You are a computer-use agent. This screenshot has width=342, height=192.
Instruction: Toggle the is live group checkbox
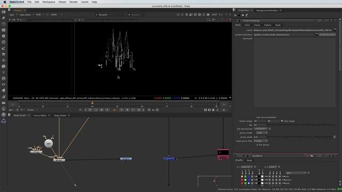click(x=254, y=145)
